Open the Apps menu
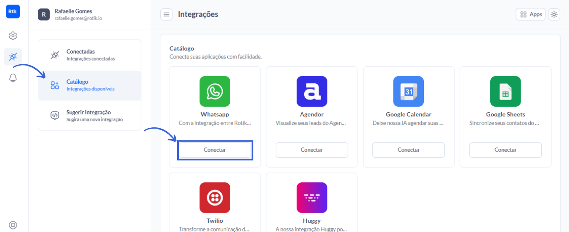This screenshot has width=569, height=232. 531,14
